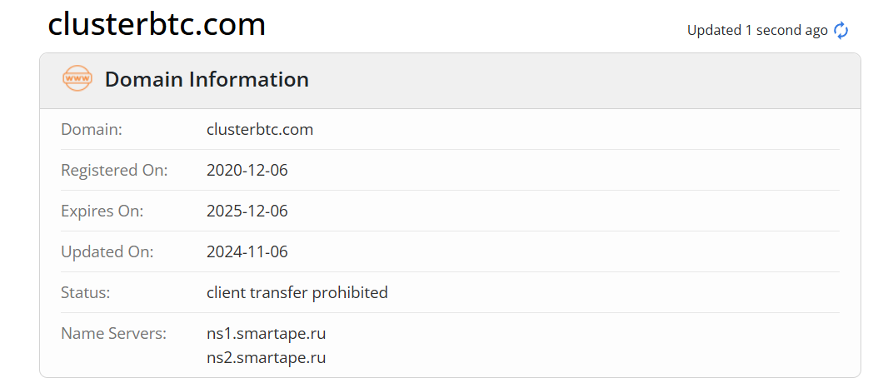This screenshot has width=888, height=388.
Task: Click the ns2.smartape.ru name server
Action: point(266,358)
